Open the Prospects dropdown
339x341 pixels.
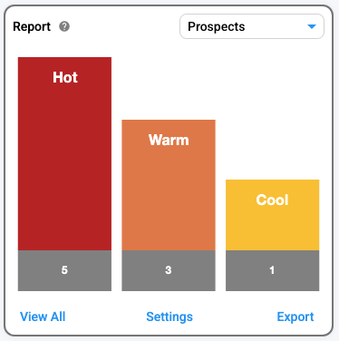click(x=252, y=26)
